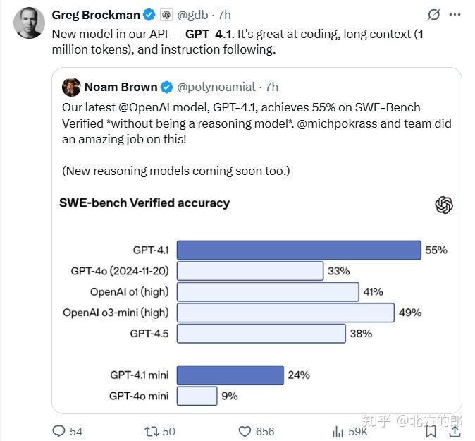The width and height of the screenshot is (475, 441).
Task: Click the OpenAI logo in the chart
Action: pyautogui.click(x=444, y=205)
